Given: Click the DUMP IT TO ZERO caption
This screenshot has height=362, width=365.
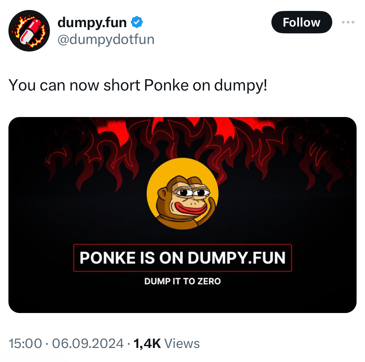Looking at the screenshot, I should 182,281.
